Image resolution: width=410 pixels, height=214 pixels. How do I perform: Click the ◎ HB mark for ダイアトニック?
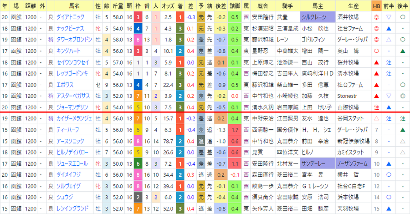tap(377, 17)
